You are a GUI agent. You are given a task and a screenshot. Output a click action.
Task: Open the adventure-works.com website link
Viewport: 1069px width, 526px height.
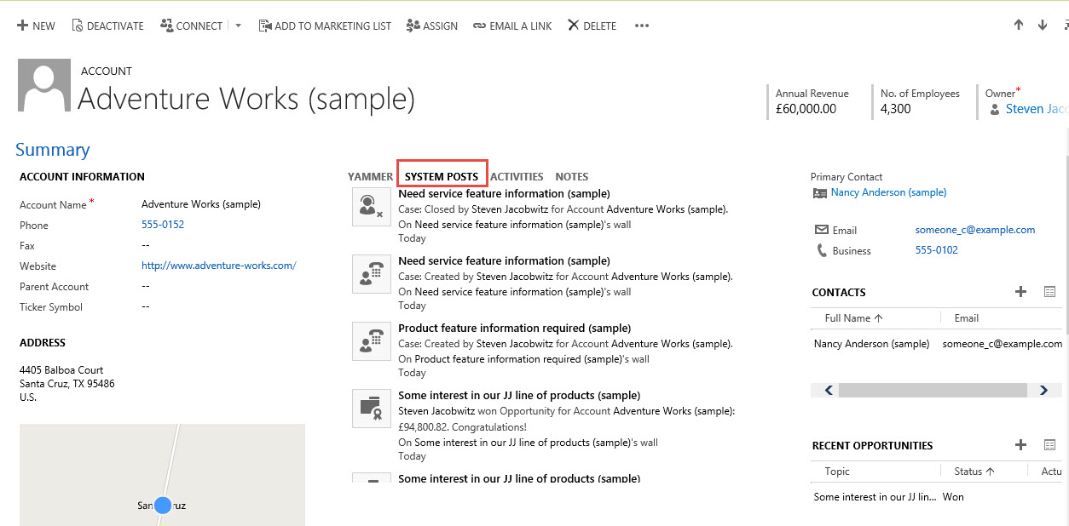click(x=218, y=266)
